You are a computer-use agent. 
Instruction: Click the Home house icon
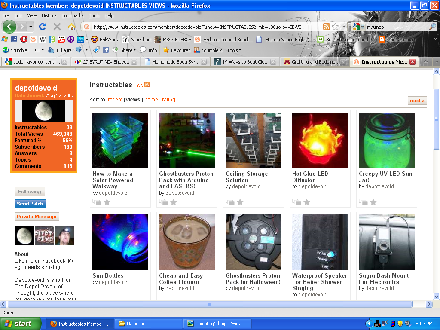click(72, 27)
